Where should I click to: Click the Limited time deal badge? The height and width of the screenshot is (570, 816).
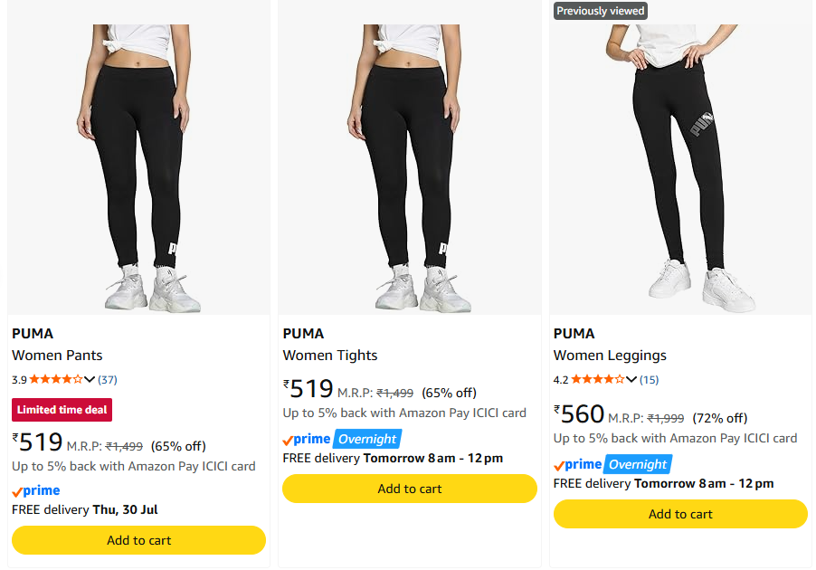[62, 410]
